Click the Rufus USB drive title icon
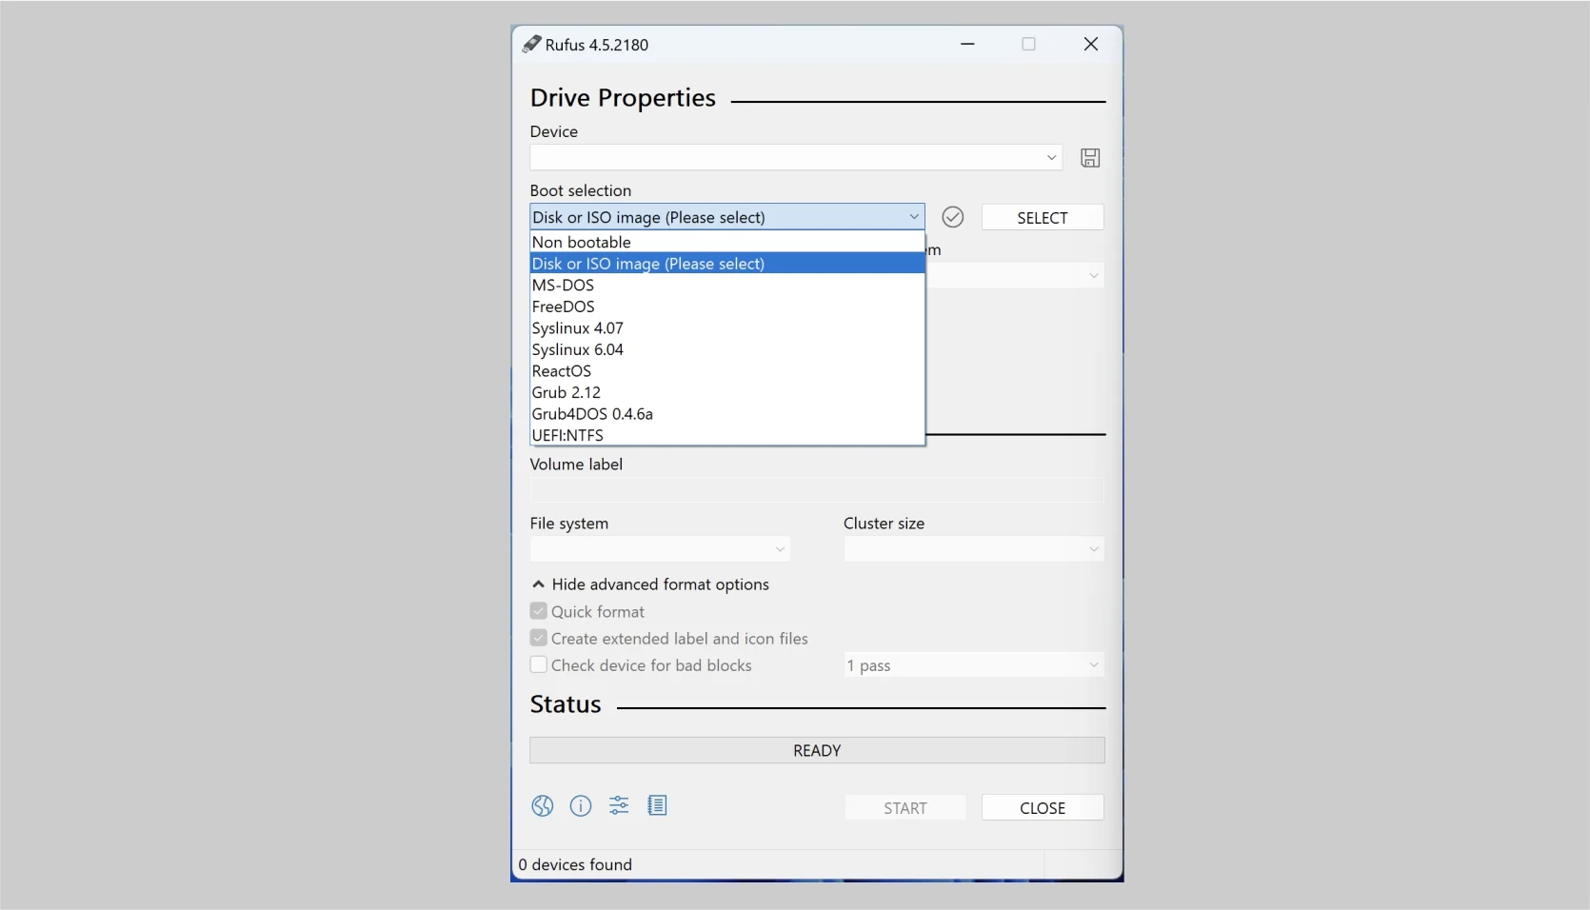 pyautogui.click(x=531, y=44)
